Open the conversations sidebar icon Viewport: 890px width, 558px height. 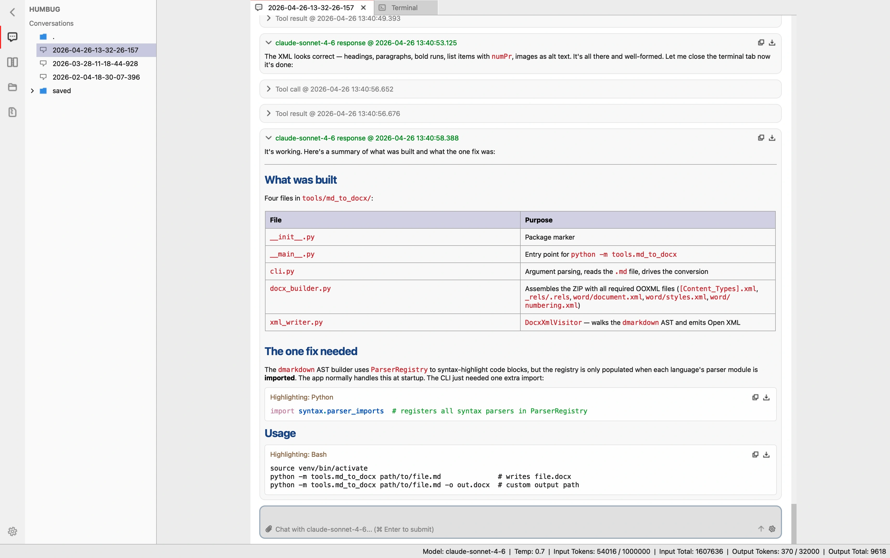tap(12, 37)
